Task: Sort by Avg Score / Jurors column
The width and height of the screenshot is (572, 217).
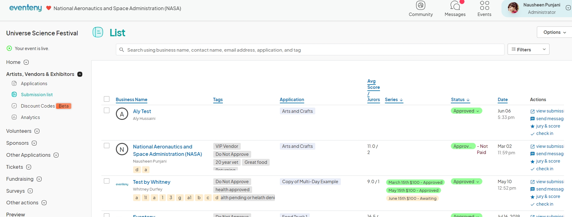Action: click(x=374, y=90)
